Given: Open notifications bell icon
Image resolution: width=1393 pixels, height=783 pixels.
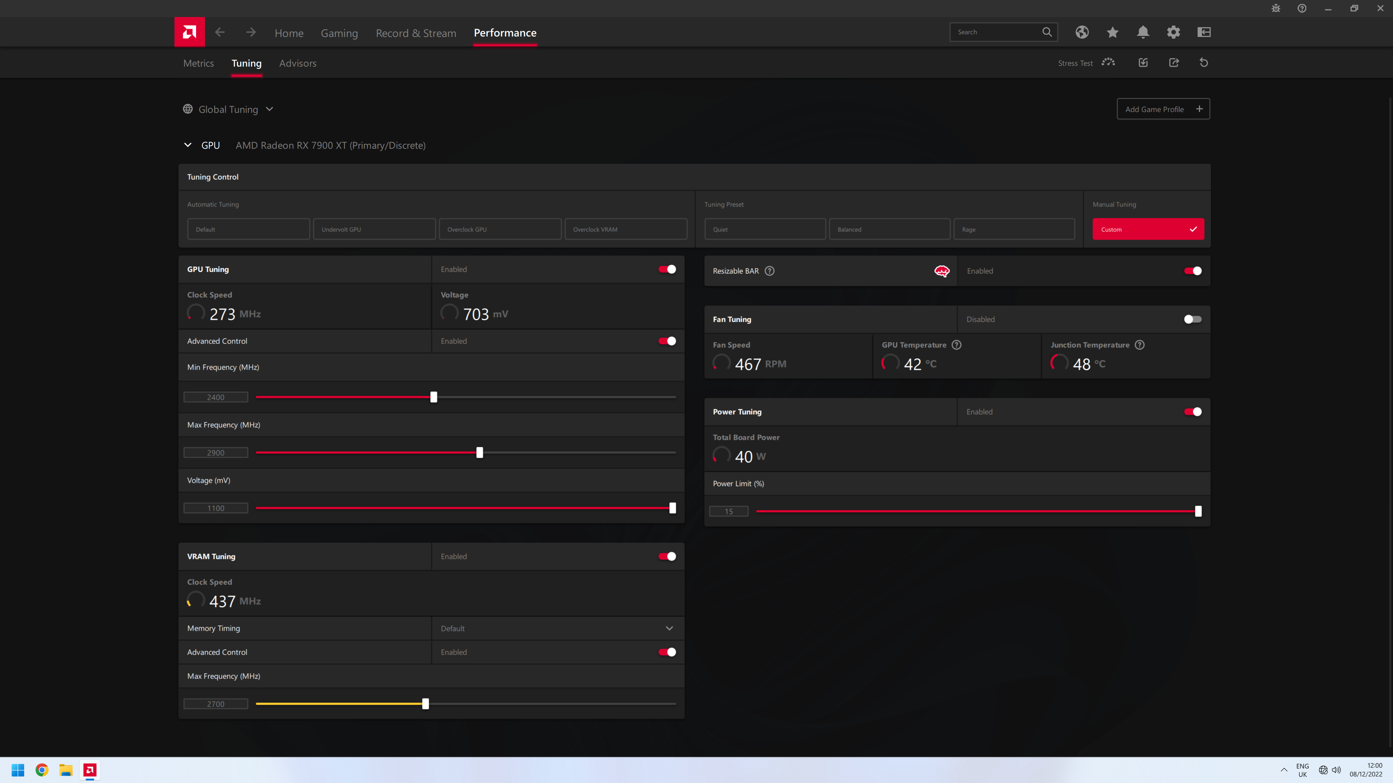Looking at the screenshot, I should pos(1143,32).
